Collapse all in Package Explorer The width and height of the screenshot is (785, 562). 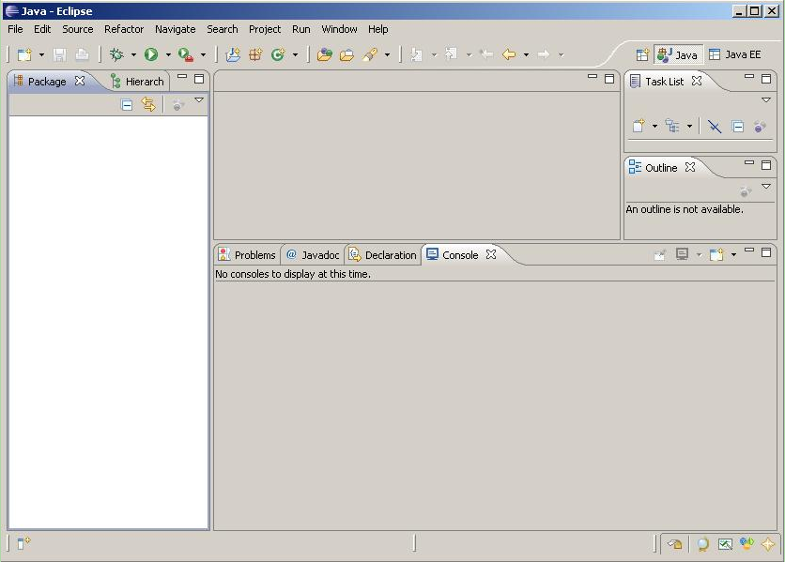(x=127, y=104)
